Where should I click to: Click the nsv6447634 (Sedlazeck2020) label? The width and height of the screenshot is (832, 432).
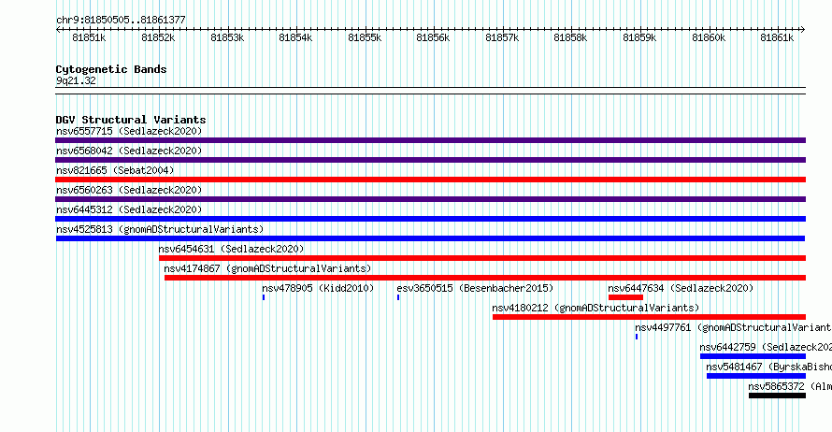[x=681, y=288]
